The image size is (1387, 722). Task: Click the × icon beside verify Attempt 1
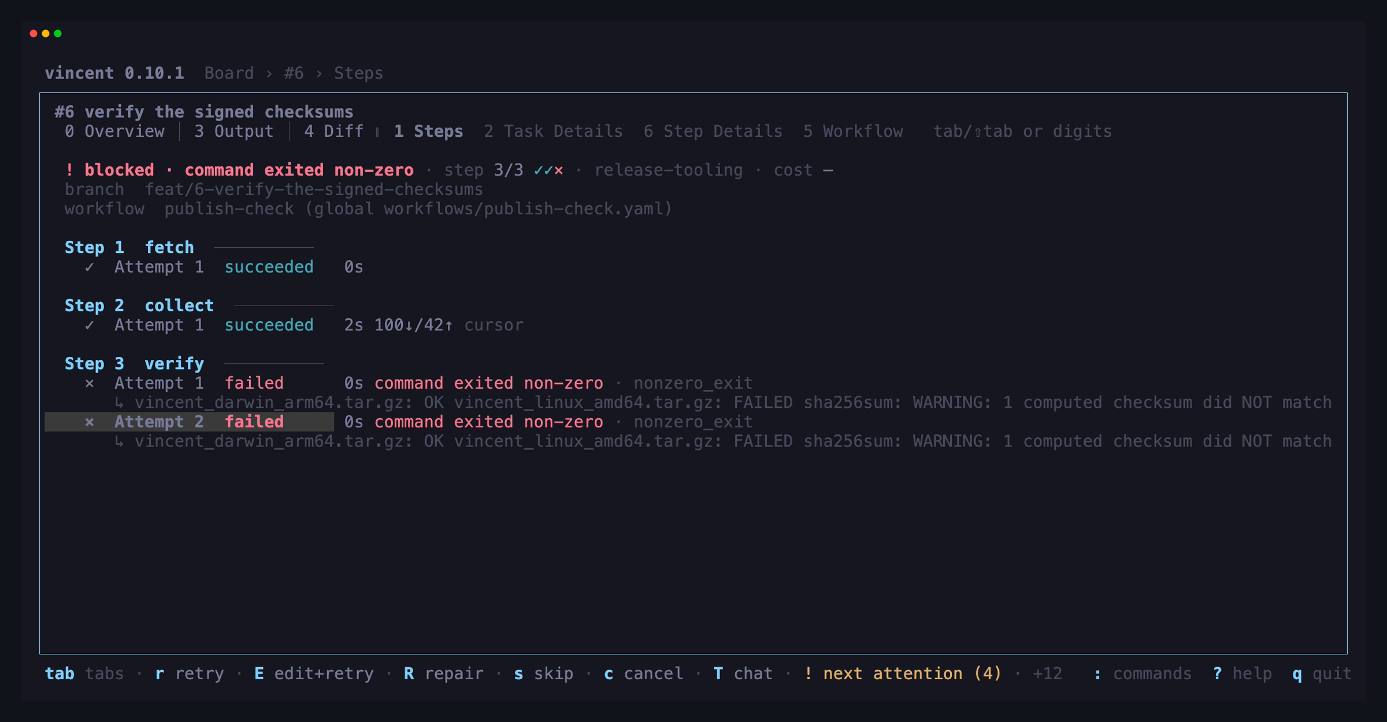pos(89,383)
